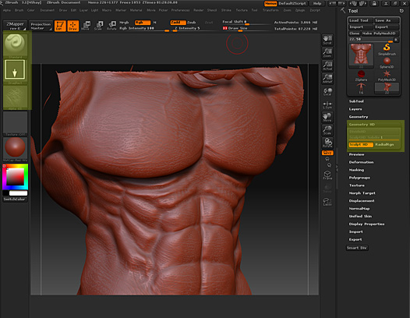Click the Clone button

tap(354, 34)
